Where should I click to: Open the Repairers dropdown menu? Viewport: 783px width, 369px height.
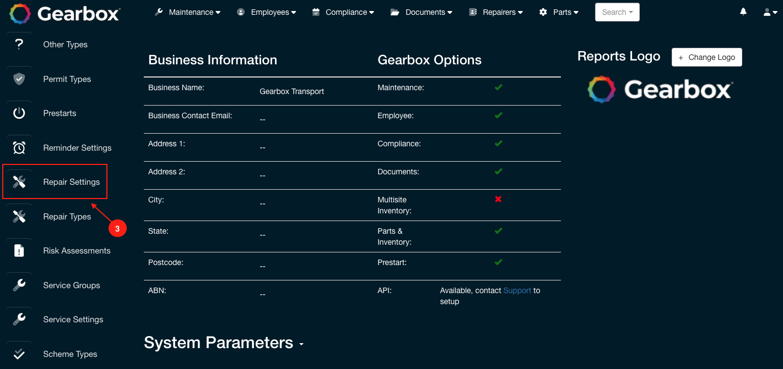[x=496, y=12]
